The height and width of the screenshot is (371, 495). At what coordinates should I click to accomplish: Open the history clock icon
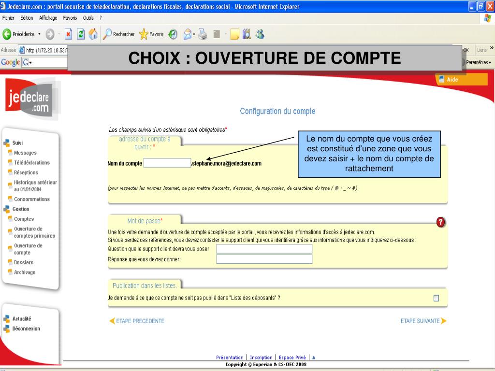pos(173,34)
